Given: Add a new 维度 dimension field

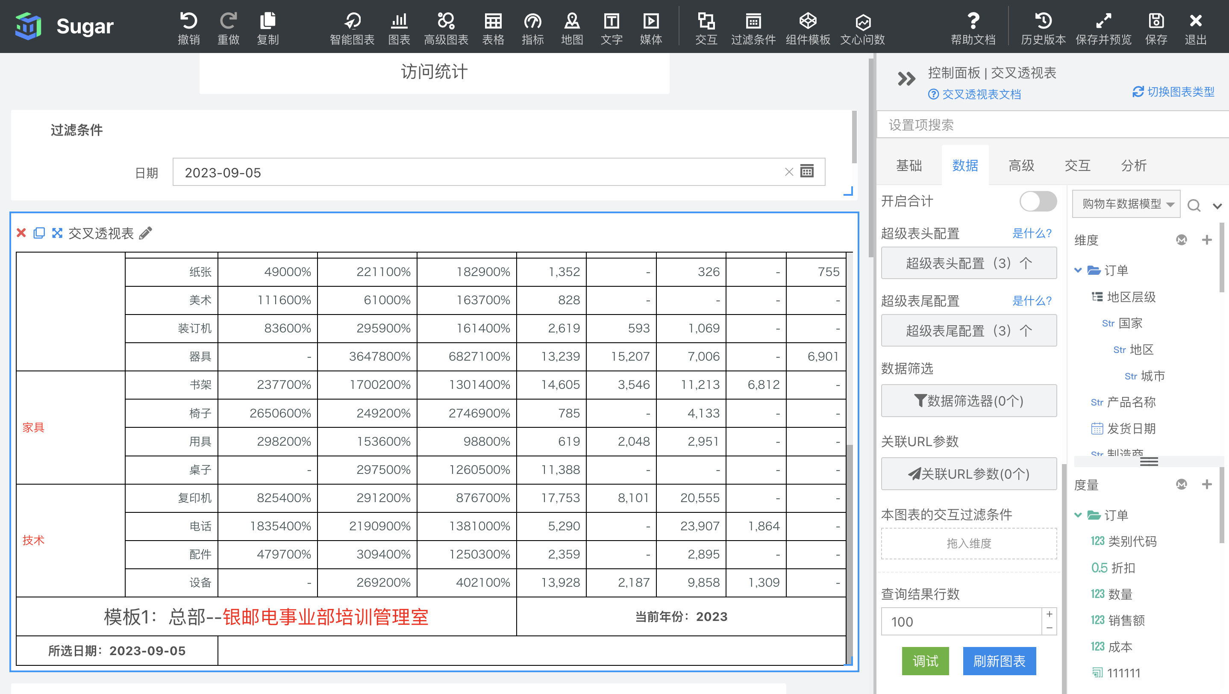Looking at the screenshot, I should (x=1207, y=239).
